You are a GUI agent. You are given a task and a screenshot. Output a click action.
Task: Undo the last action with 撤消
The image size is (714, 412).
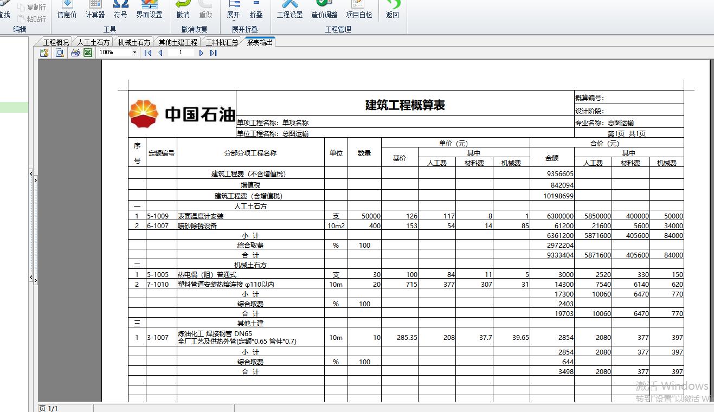183,10
